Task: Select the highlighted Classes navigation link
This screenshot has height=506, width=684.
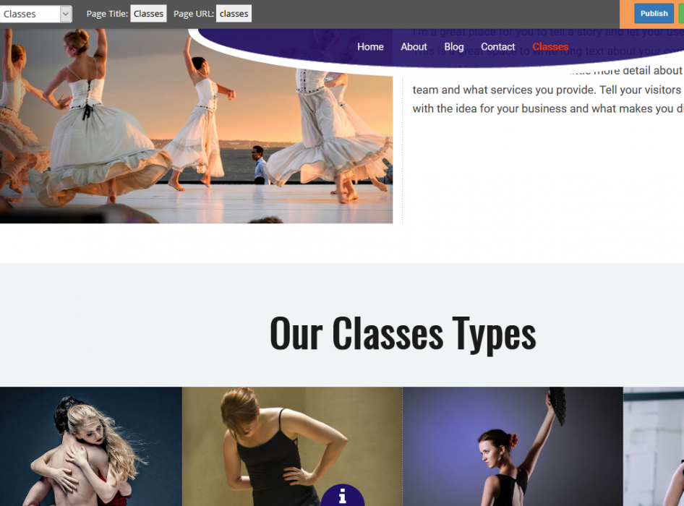Action: tap(550, 47)
